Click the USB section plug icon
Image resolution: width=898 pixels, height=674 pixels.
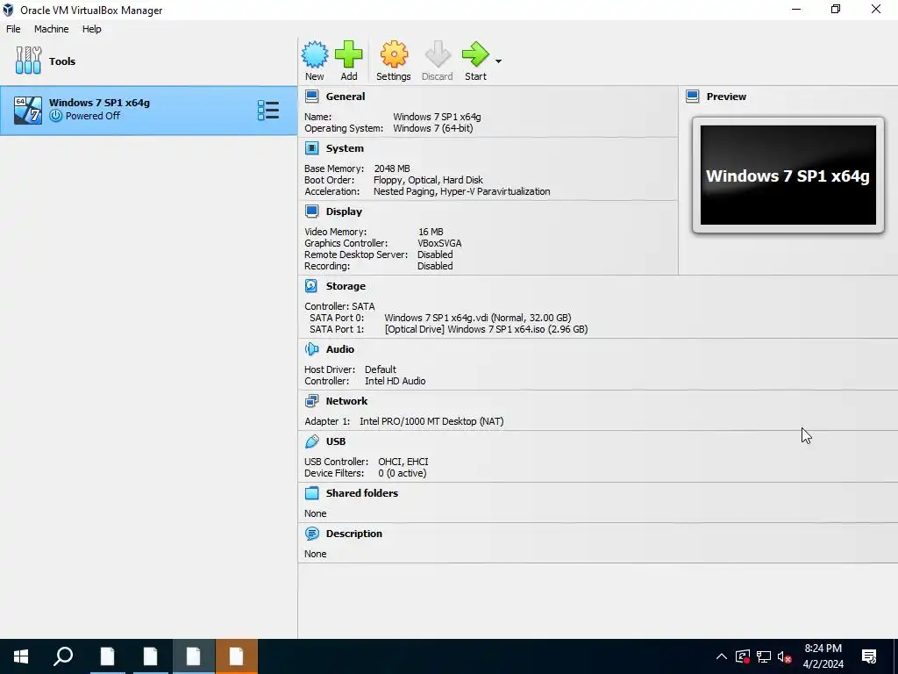311,441
